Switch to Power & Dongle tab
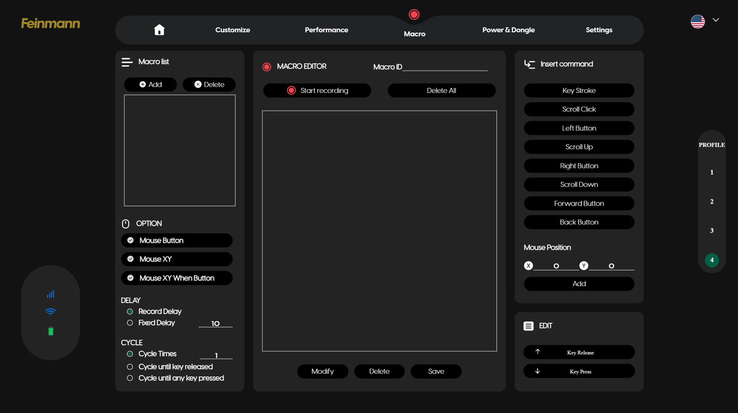Viewport: 738px width, 413px height. [509, 30]
